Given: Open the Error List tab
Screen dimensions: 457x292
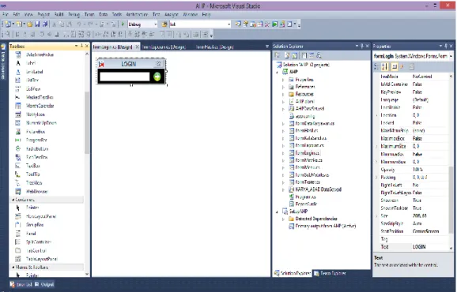Looking at the screenshot, I should click(x=21, y=284).
